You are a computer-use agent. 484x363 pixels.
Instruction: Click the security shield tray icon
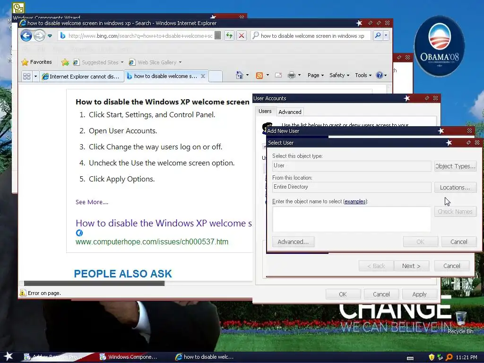pos(432,357)
